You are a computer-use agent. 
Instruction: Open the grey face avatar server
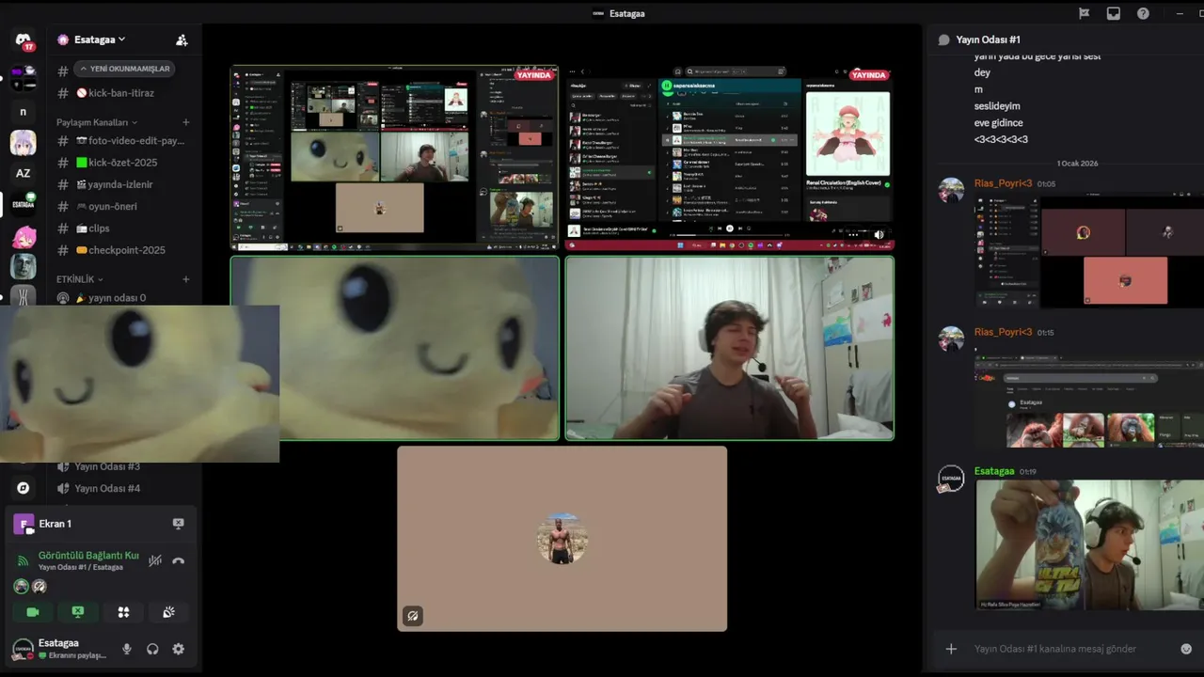[x=24, y=266]
